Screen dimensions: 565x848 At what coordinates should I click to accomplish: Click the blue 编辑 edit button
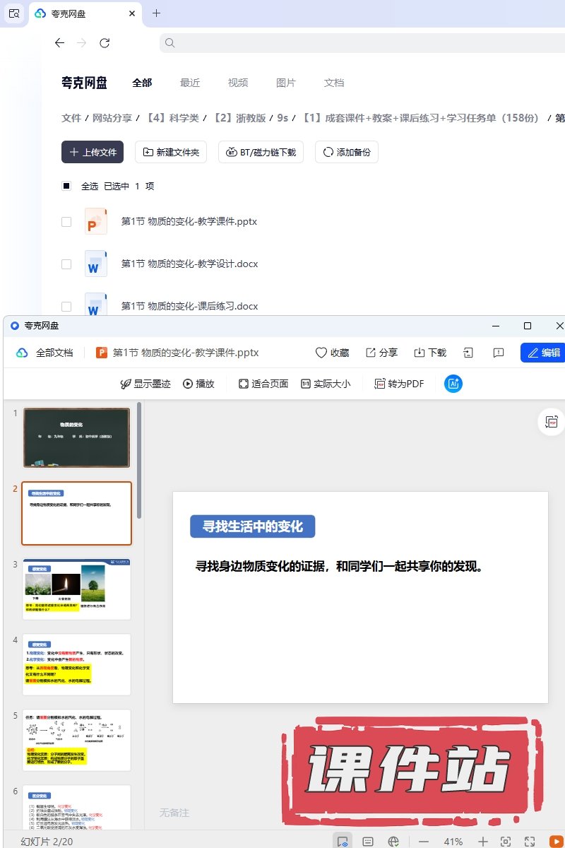pyautogui.click(x=543, y=353)
